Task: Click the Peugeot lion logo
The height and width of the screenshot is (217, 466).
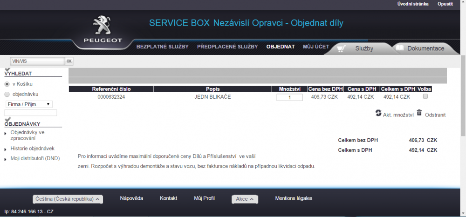Action: (x=103, y=26)
